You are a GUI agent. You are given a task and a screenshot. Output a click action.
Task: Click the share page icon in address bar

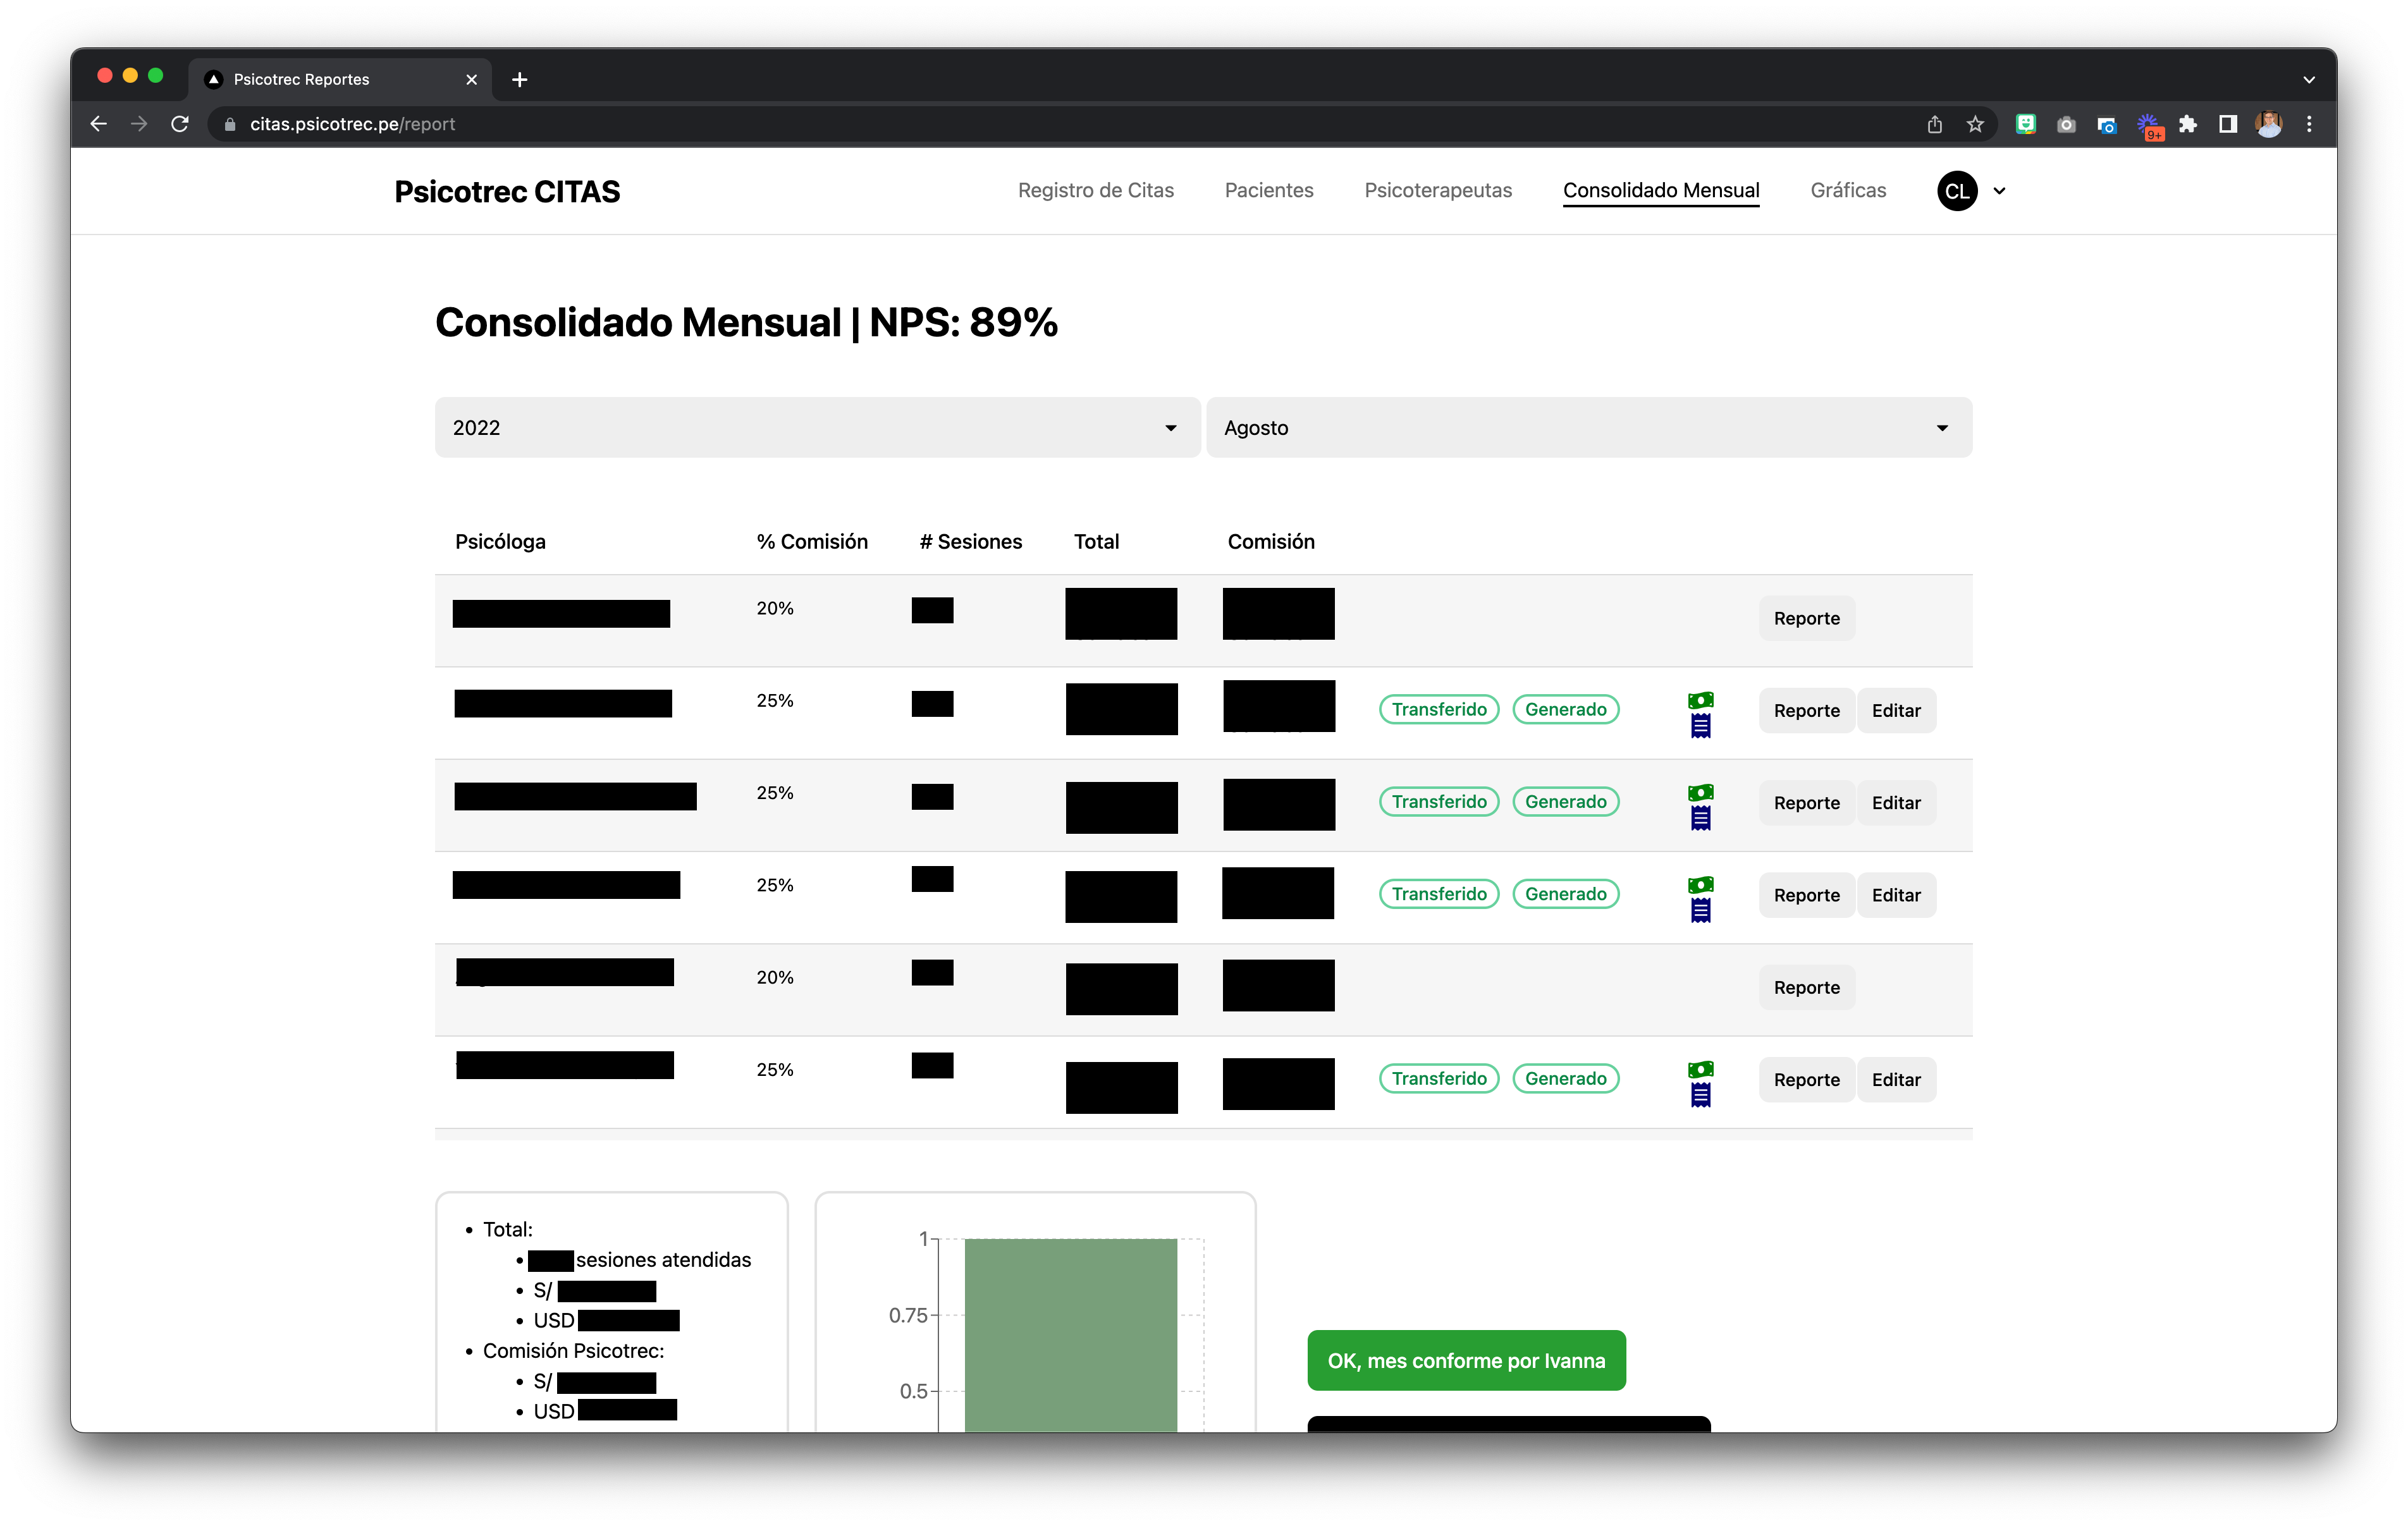1934,124
